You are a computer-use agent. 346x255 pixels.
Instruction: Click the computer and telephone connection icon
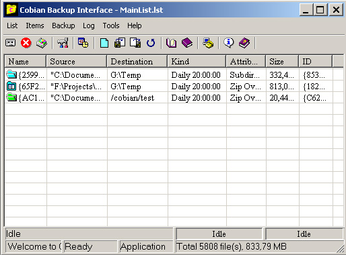[208, 43]
